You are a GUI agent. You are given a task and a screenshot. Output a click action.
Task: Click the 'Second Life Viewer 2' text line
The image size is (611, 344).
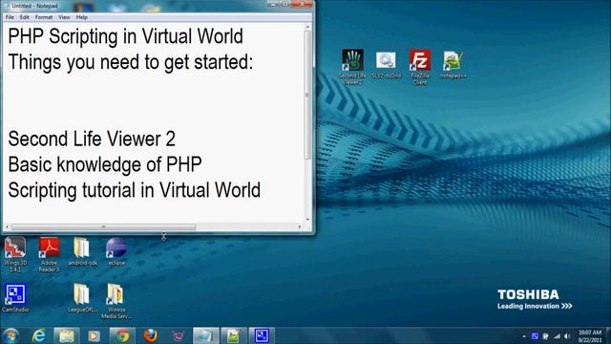92,139
